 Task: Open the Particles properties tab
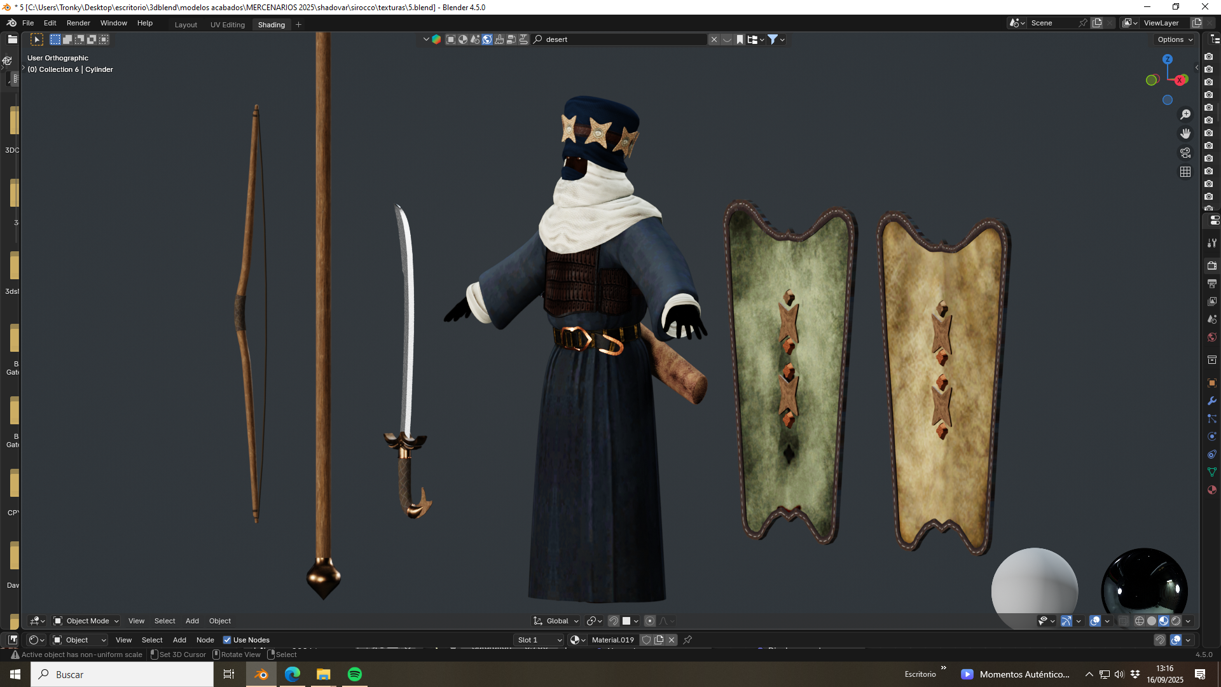click(1212, 419)
